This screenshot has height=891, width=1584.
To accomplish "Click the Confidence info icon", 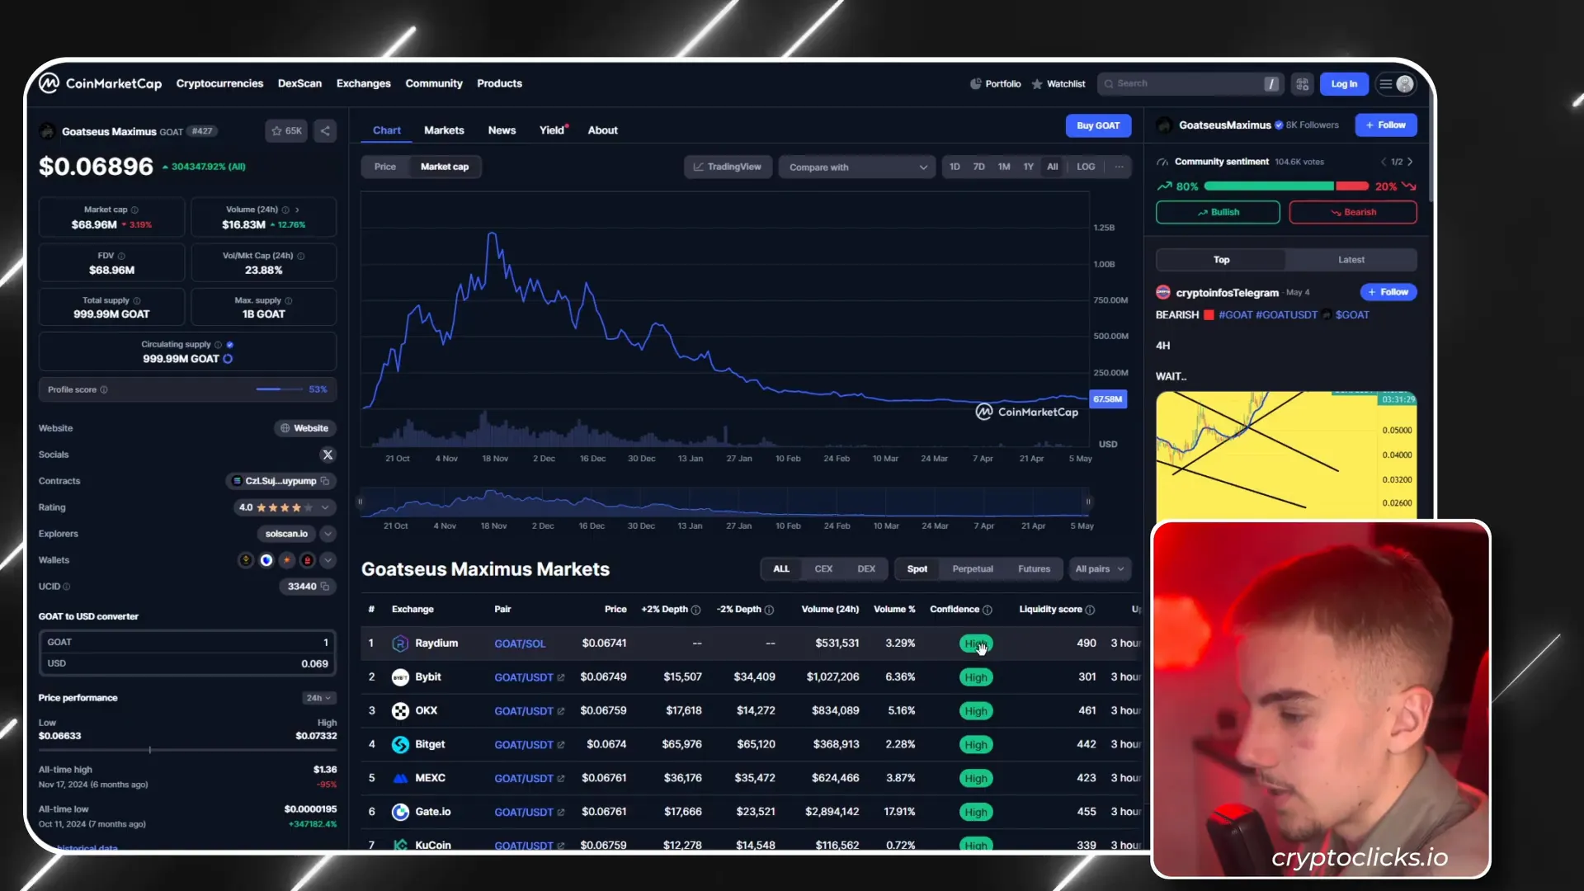I will 988,610.
